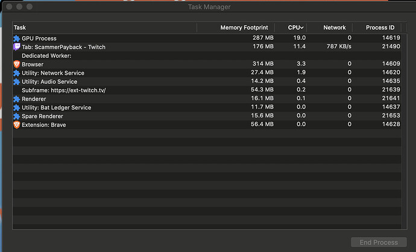Click the 1.9 CPU value
Screen dimensions: 416x252
[x=301, y=72]
